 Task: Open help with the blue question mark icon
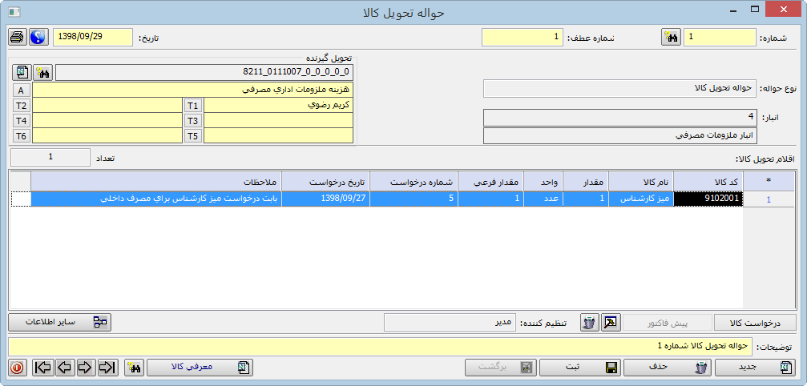click(x=38, y=38)
